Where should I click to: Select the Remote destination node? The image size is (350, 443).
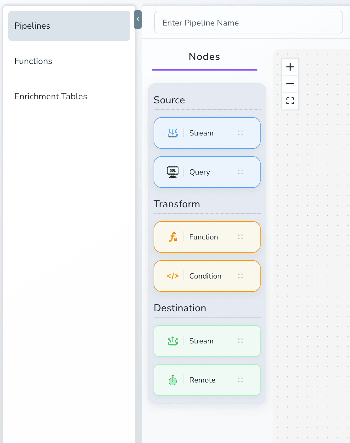coord(207,380)
